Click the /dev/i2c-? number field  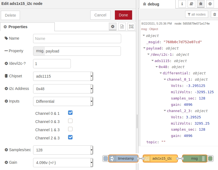click(x=52, y=64)
